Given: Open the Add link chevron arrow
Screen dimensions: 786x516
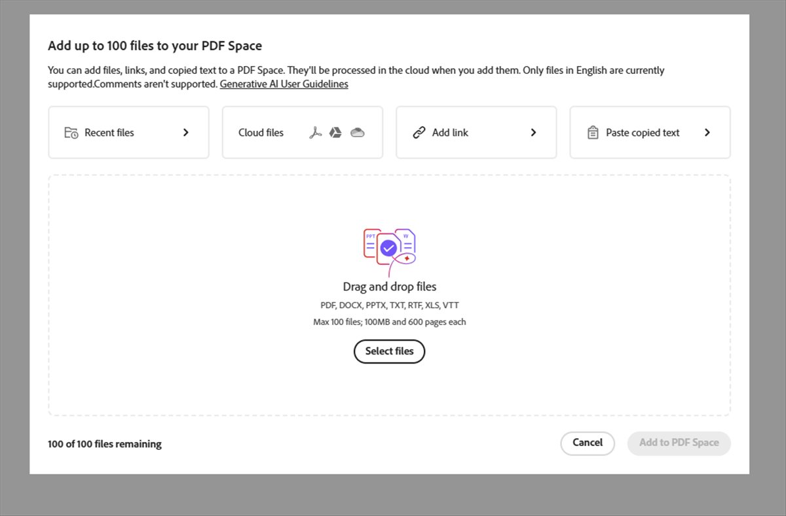Looking at the screenshot, I should pyautogui.click(x=533, y=133).
